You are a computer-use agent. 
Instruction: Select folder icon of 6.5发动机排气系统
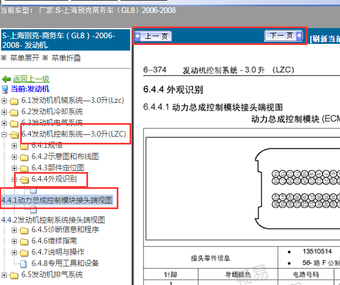(x=14, y=275)
